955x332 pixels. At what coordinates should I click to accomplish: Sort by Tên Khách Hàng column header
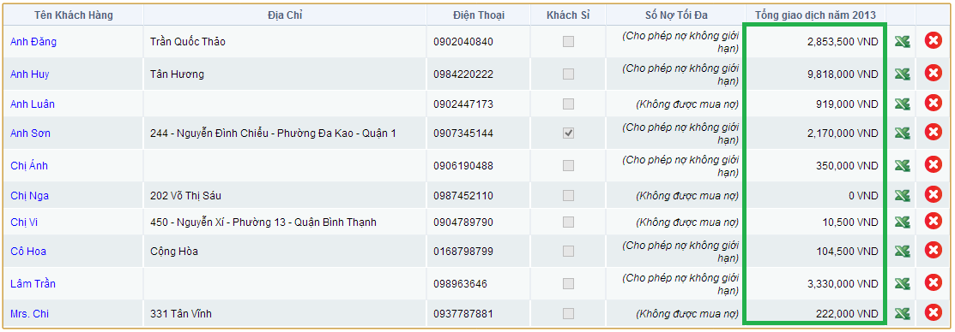74,15
